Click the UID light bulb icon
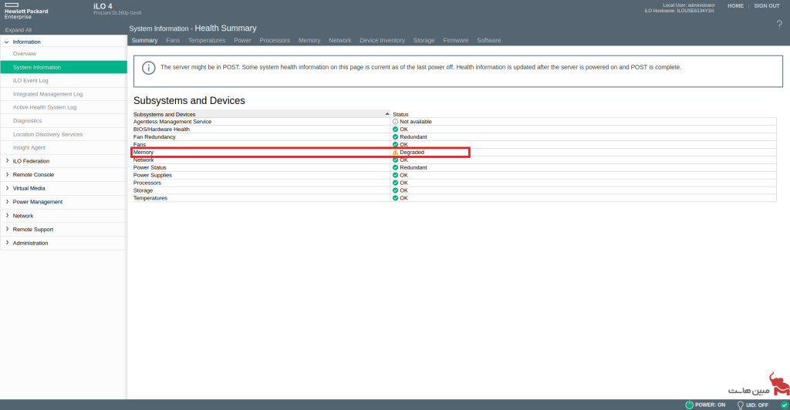The width and height of the screenshot is (790, 410). click(740, 405)
